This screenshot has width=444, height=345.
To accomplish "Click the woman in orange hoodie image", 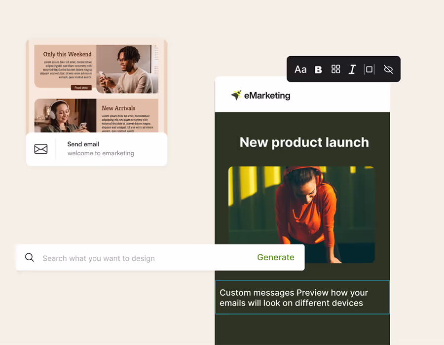I will 301,214.
